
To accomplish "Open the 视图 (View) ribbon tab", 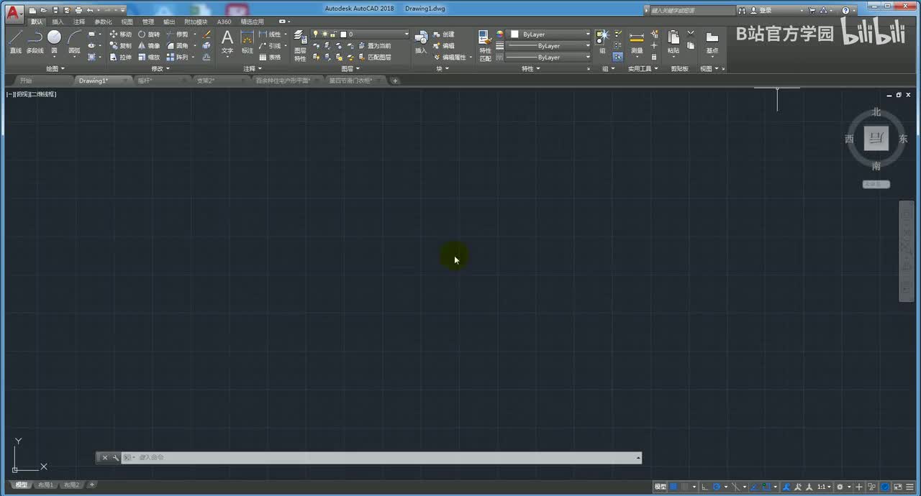I will pyautogui.click(x=127, y=22).
